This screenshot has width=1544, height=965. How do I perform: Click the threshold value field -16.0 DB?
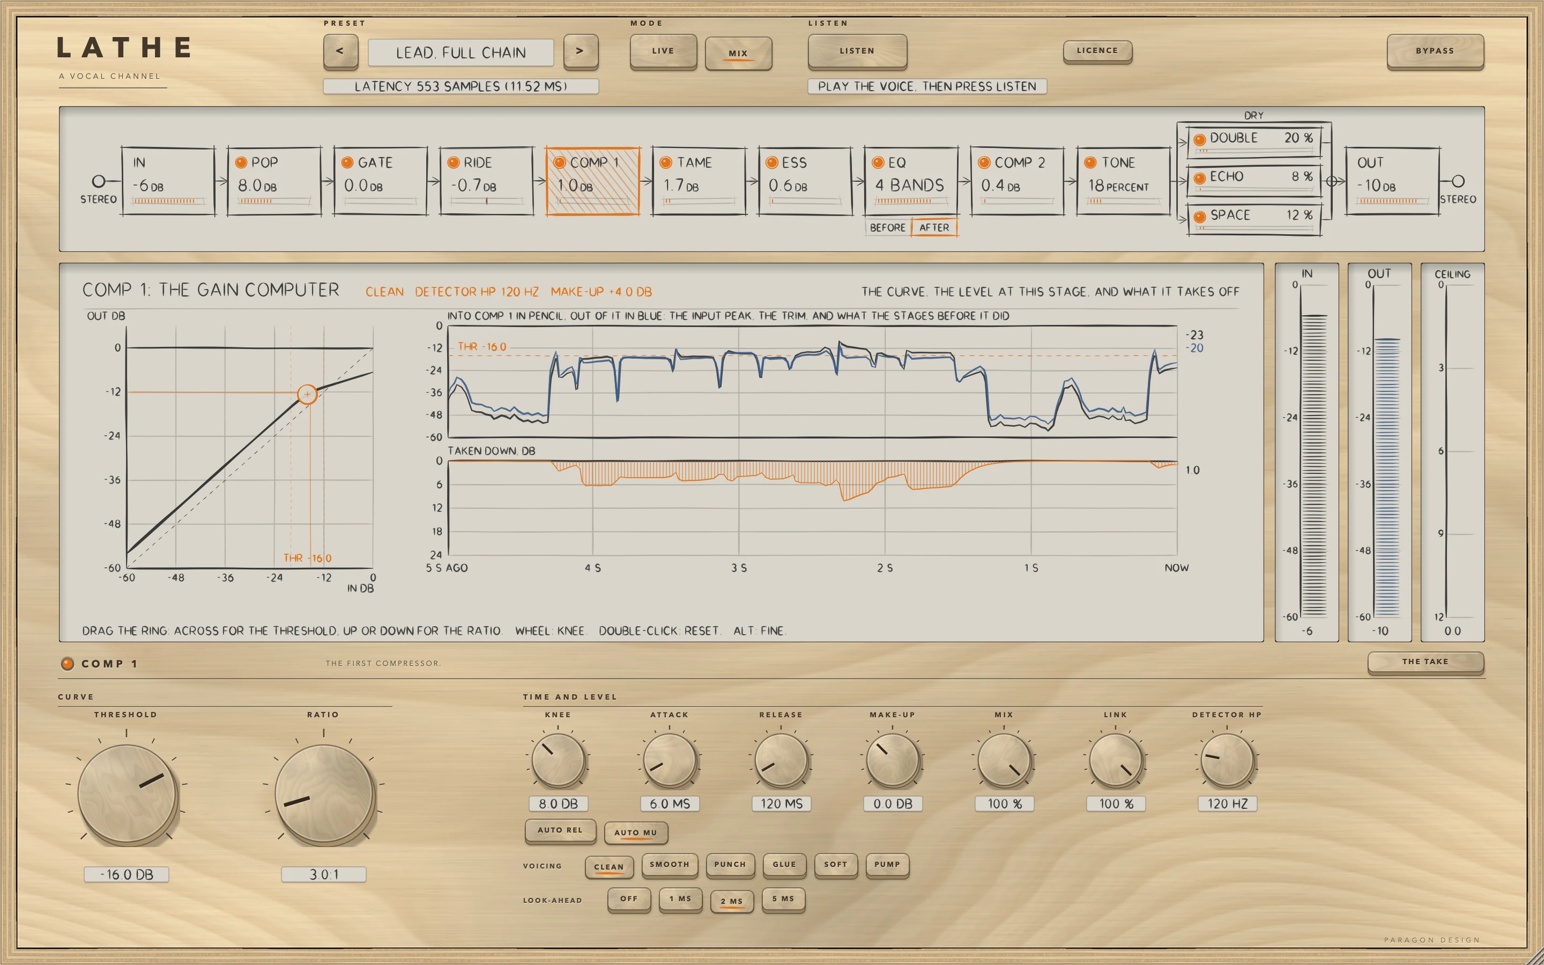click(127, 874)
